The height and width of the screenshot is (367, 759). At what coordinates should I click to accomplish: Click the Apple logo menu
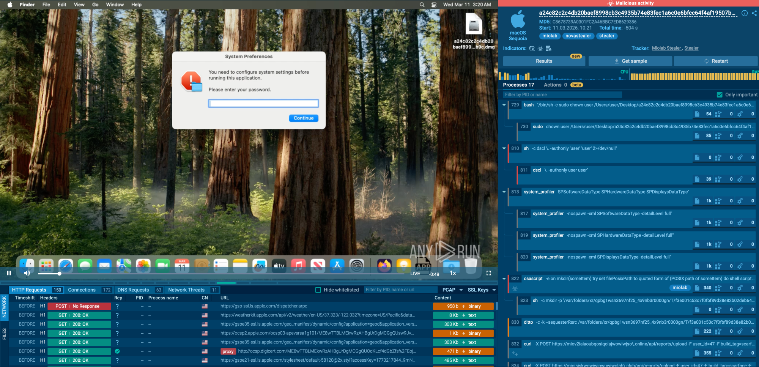[10, 5]
